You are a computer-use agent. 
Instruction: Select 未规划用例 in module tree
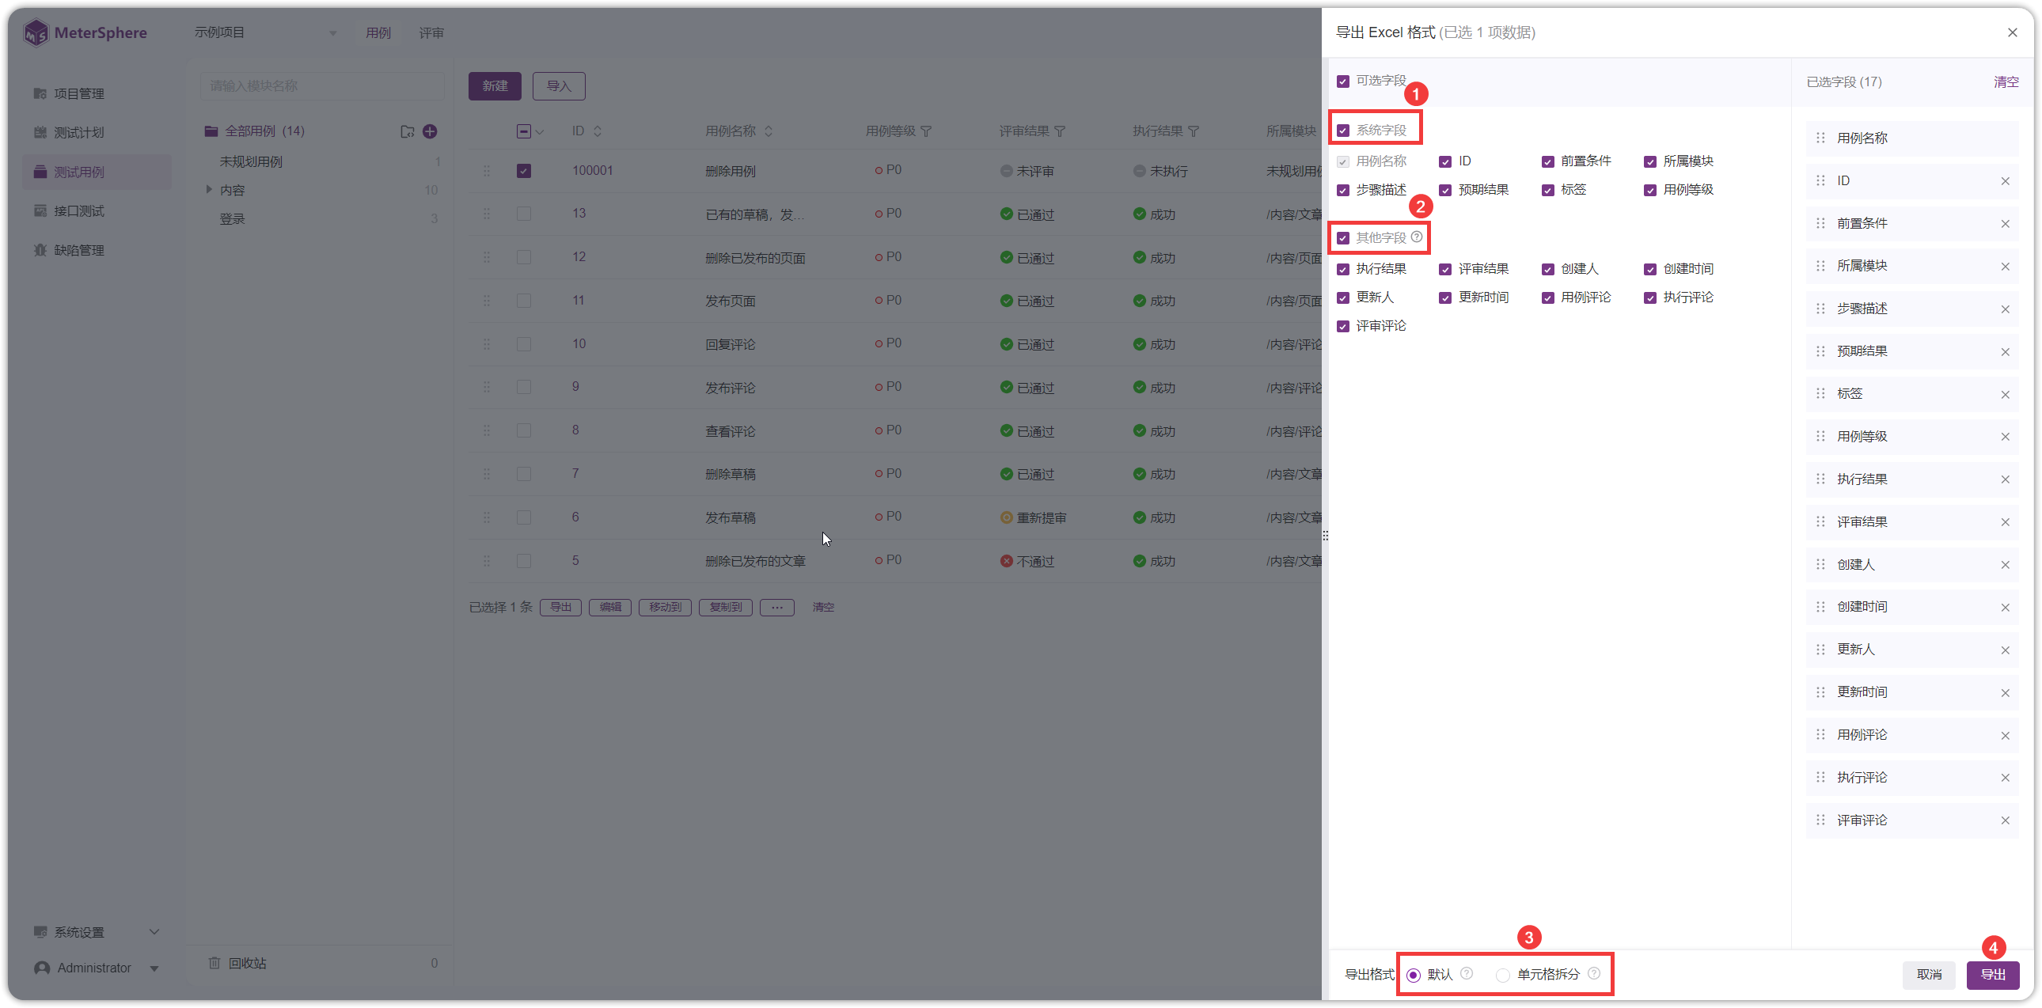coord(250,161)
